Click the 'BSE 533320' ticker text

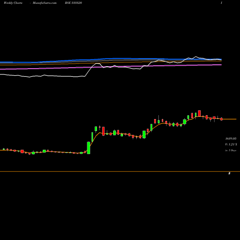click(x=73, y=3)
